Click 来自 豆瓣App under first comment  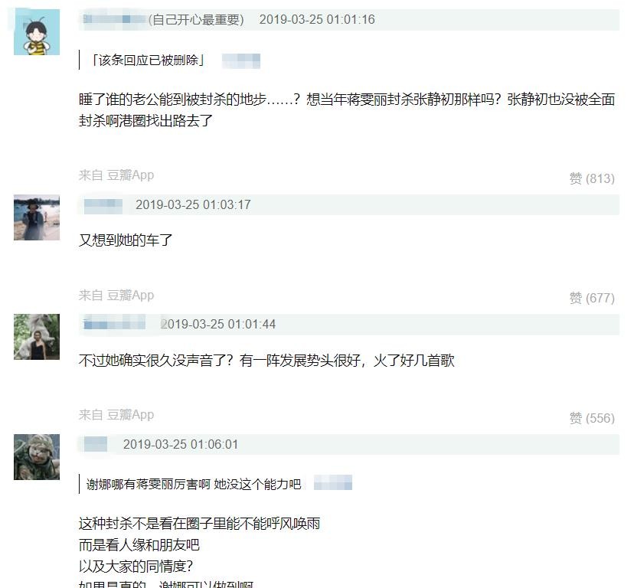pyautogui.click(x=116, y=175)
